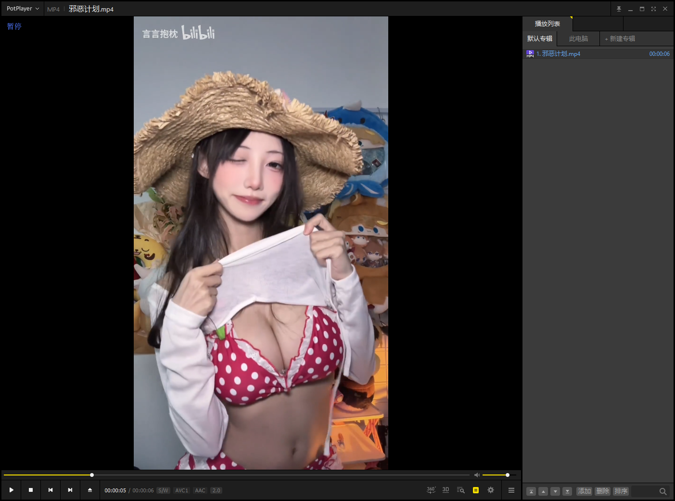675x501 pixels.
Task: Toggle play/pause with the Play button
Action: click(x=11, y=490)
